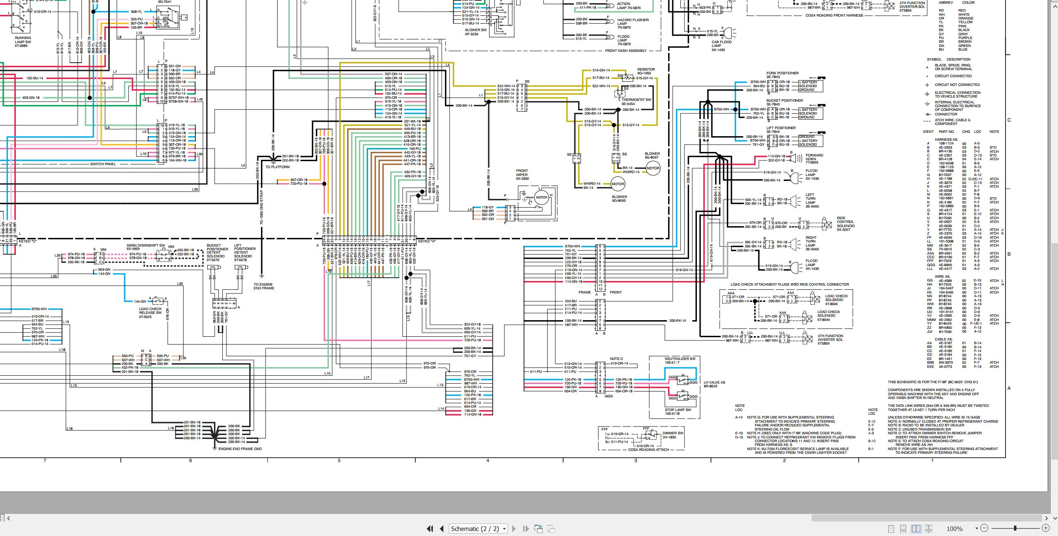1058x536 pixels.
Task: Click the FORK POSITIONER label
Action: [782, 73]
